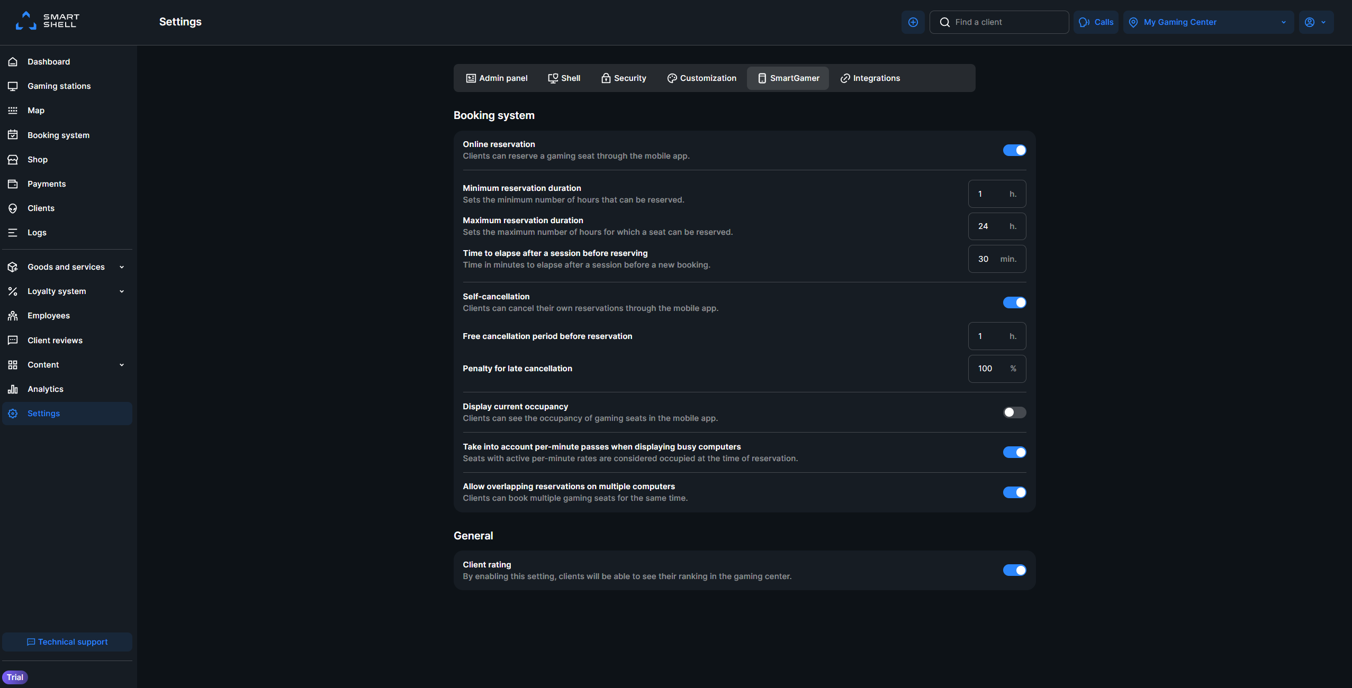1352x688 pixels.
Task: Click the Payments wallet icon
Action: 13,184
